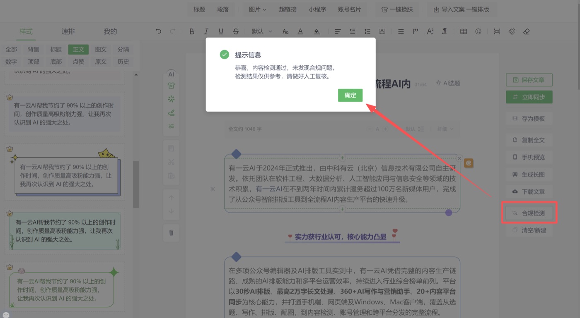The height and width of the screenshot is (318, 580).
Task: Select the 图文 style category
Action: (x=101, y=49)
